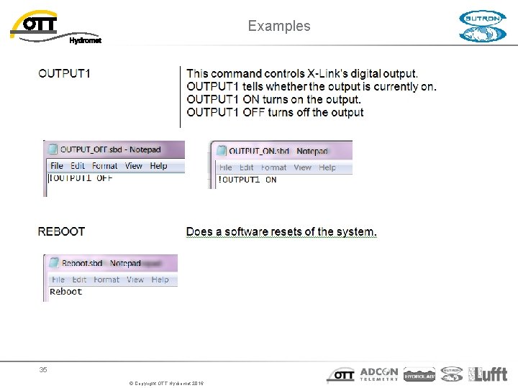Click 'OUTPUT1 ON turns on the output.'

(274, 99)
